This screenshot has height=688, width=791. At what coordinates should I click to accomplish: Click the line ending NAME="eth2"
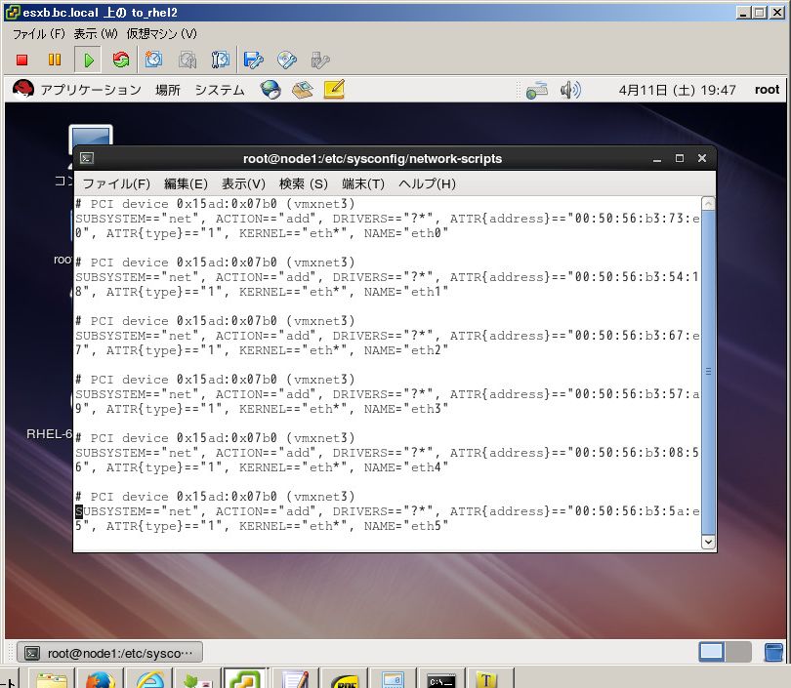coord(262,350)
